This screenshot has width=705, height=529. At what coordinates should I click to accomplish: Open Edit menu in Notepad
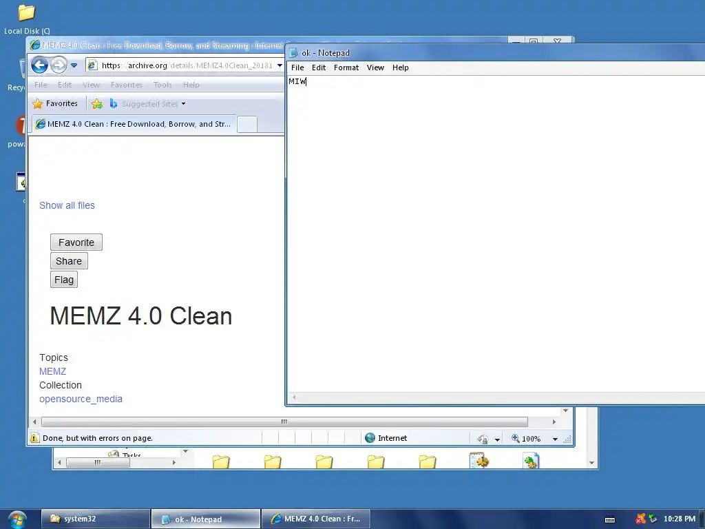click(x=319, y=68)
